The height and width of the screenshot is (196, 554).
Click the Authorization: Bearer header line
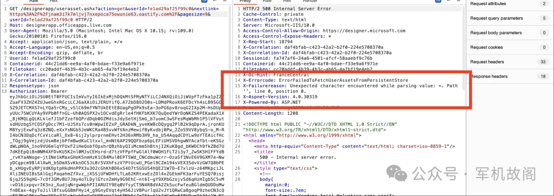pos(39,91)
